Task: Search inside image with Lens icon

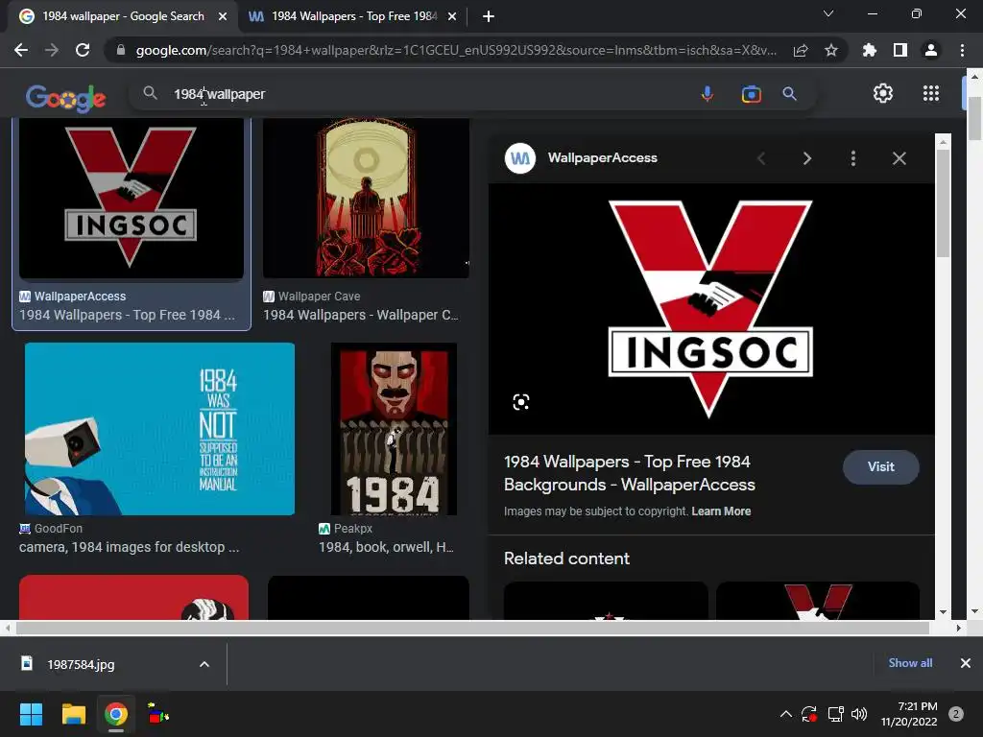Action: pyautogui.click(x=521, y=402)
